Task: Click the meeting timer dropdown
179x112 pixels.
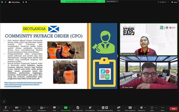Action: (163, 2)
